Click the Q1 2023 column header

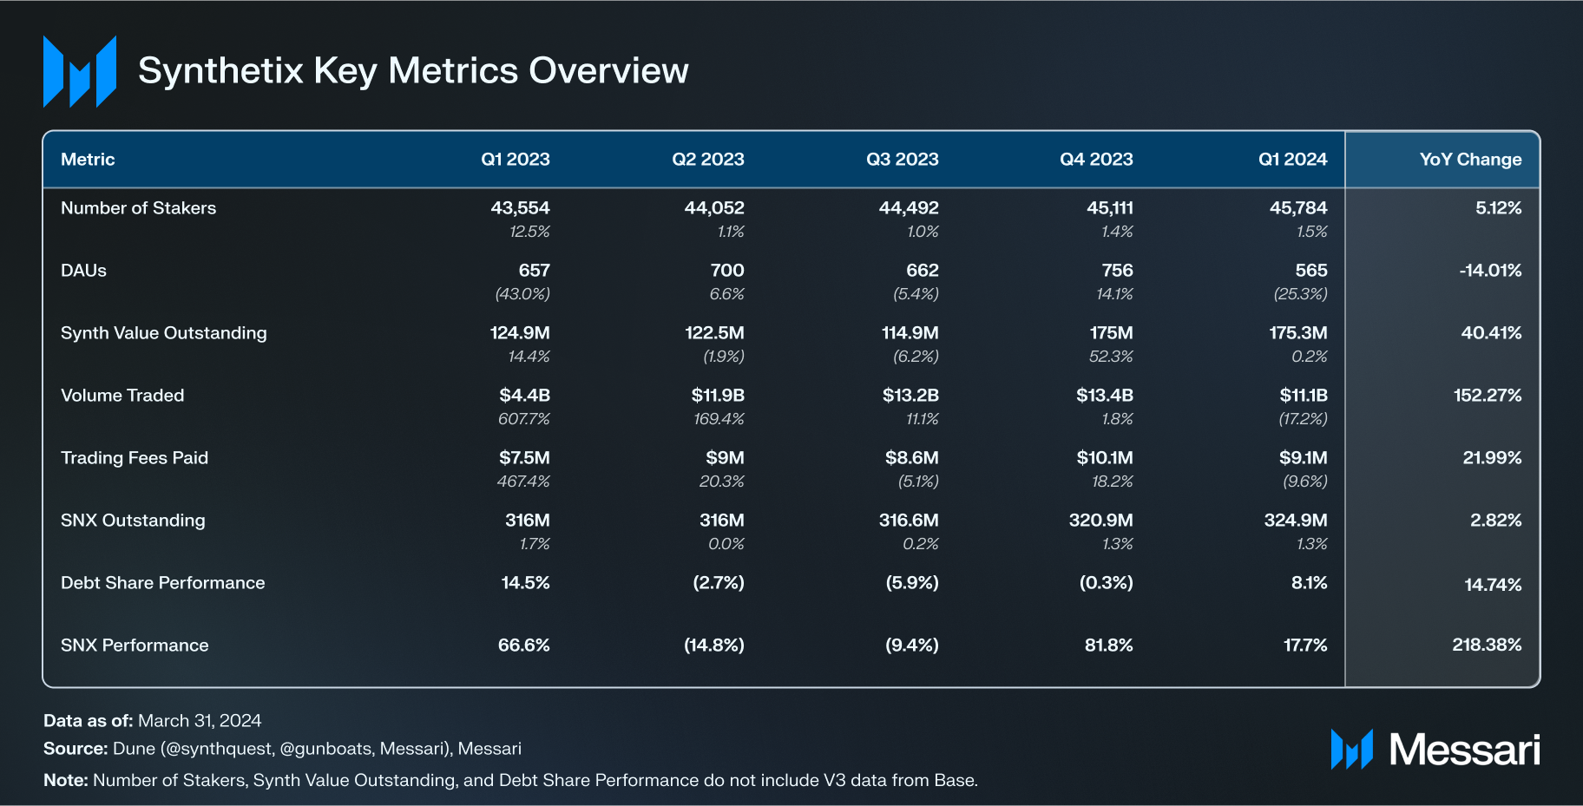pyautogui.click(x=516, y=160)
